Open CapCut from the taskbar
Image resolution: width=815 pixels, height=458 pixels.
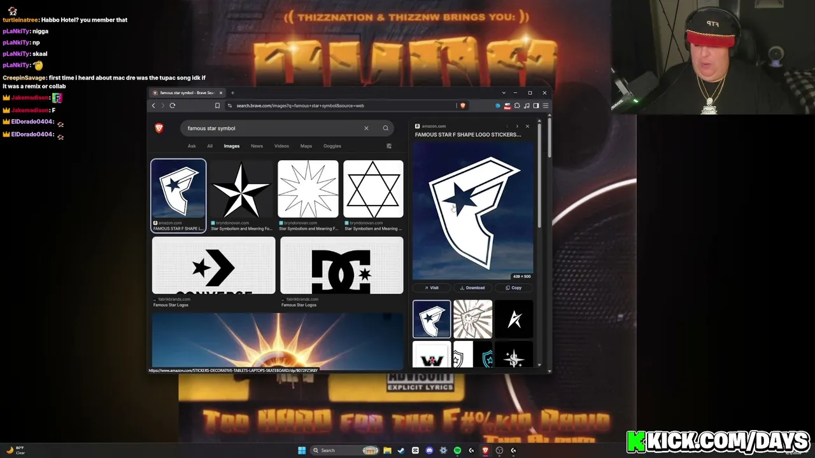(x=415, y=450)
